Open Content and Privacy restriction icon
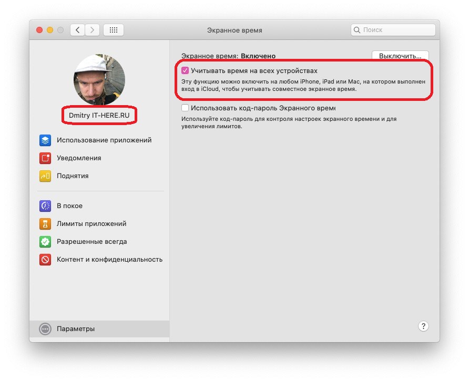Viewport: 469px width, 381px height. (x=45, y=260)
